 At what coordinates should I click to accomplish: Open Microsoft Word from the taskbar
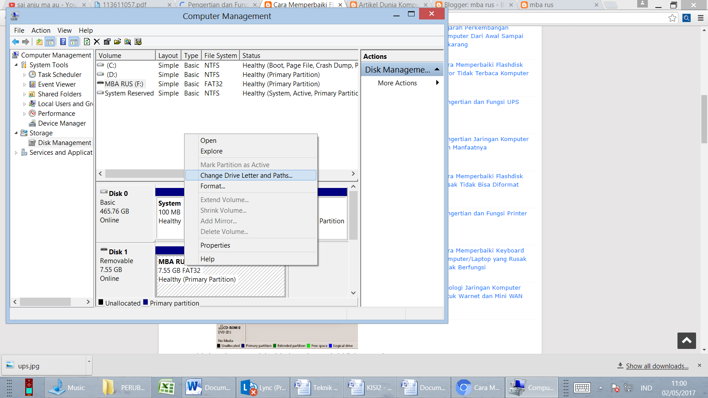[x=208, y=387]
